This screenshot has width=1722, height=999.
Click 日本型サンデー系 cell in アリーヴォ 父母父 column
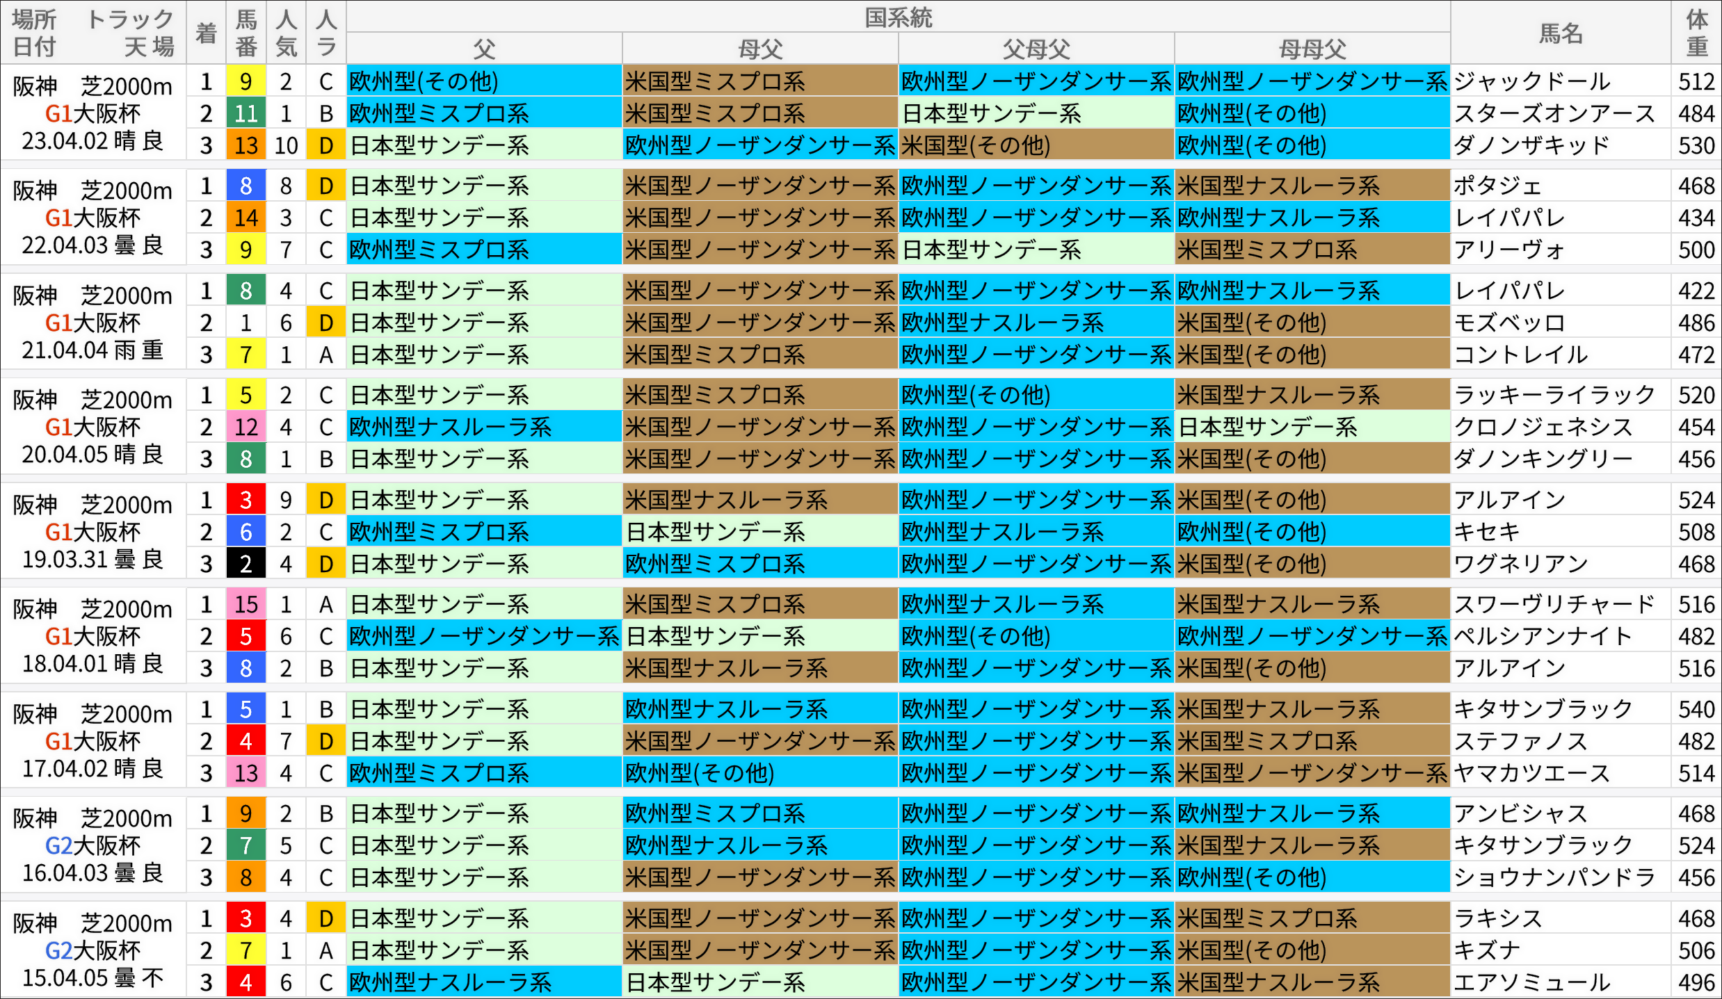click(x=1036, y=250)
